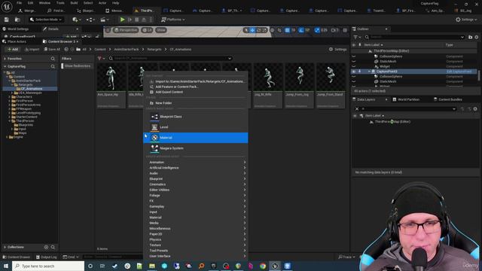482x271 pixels.
Task: Select the Characters folder in tree
Action: [23, 97]
